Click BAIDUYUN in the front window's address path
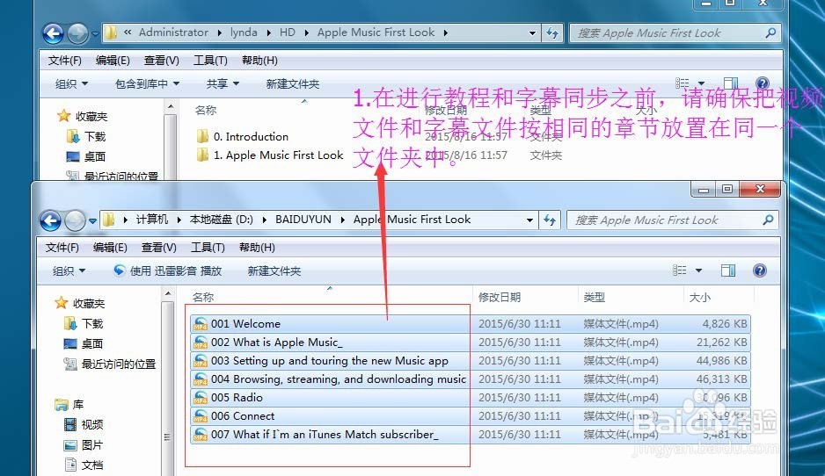The height and width of the screenshot is (476, 825). 303,220
